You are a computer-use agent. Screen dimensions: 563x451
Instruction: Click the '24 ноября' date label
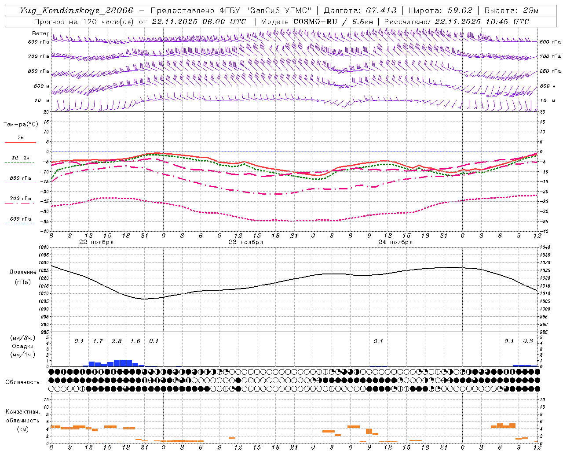(395, 242)
